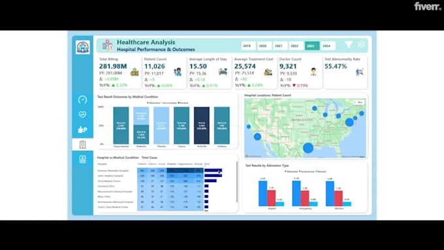The width and height of the screenshot is (444, 250).
Task: Click the Patient Count value 11,026
Action: coord(155,66)
